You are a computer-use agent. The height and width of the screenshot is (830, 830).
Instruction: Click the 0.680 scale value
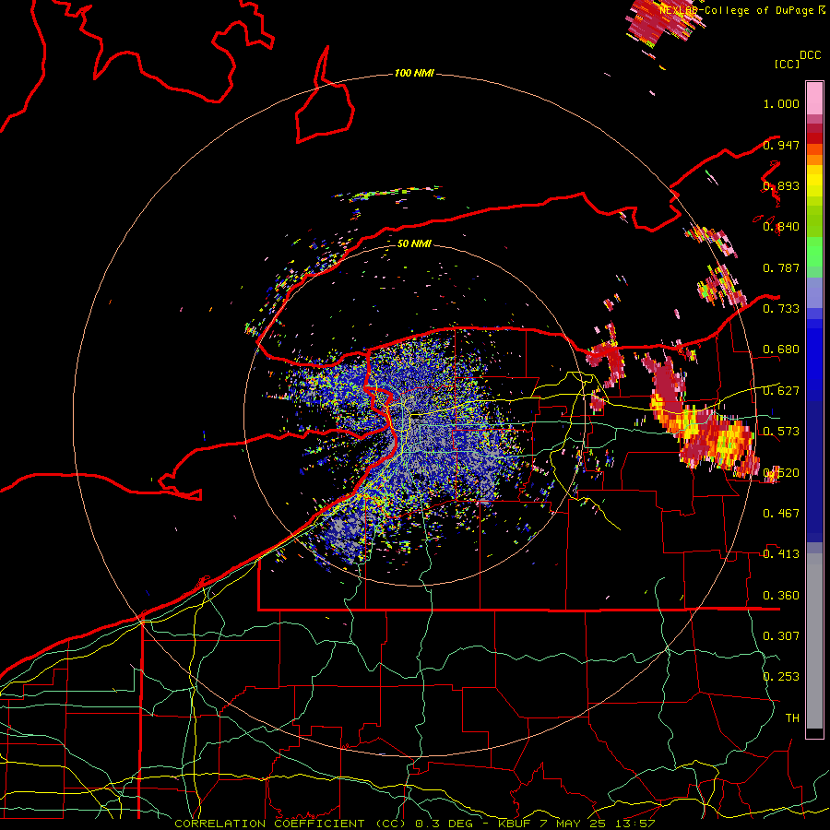click(x=781, y=350)
